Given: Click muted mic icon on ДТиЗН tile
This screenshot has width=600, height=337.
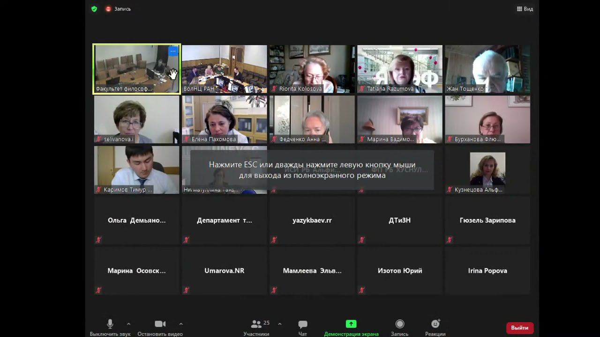Looking at the screenshot, I should pos(361,240).
